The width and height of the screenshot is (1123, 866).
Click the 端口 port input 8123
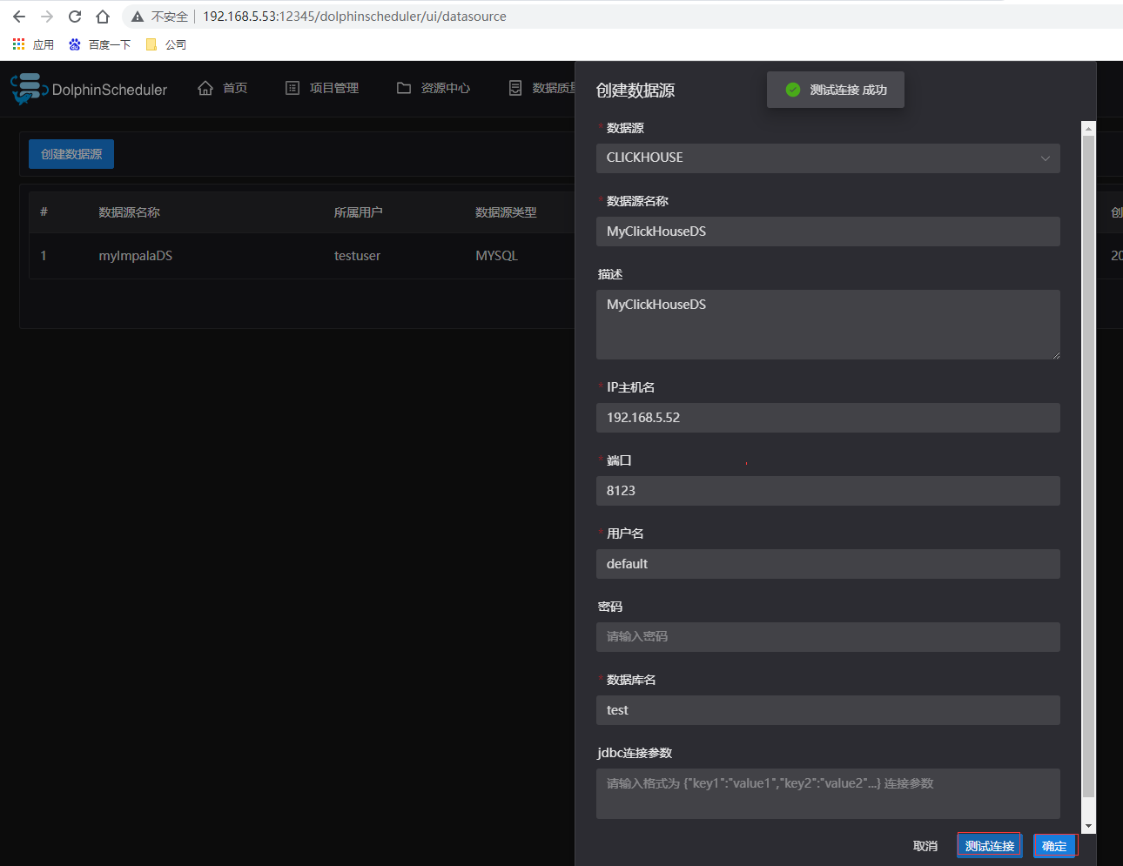coord(828,491)
